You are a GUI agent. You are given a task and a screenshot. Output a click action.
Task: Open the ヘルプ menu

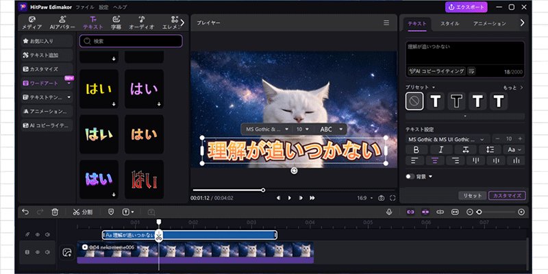(120, 7)
